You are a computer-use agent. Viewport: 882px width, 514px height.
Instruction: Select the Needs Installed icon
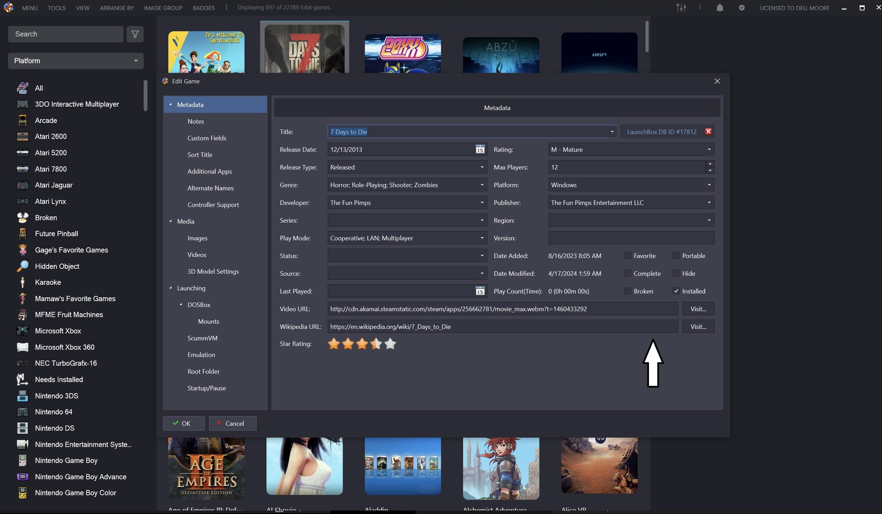point(22,380)
